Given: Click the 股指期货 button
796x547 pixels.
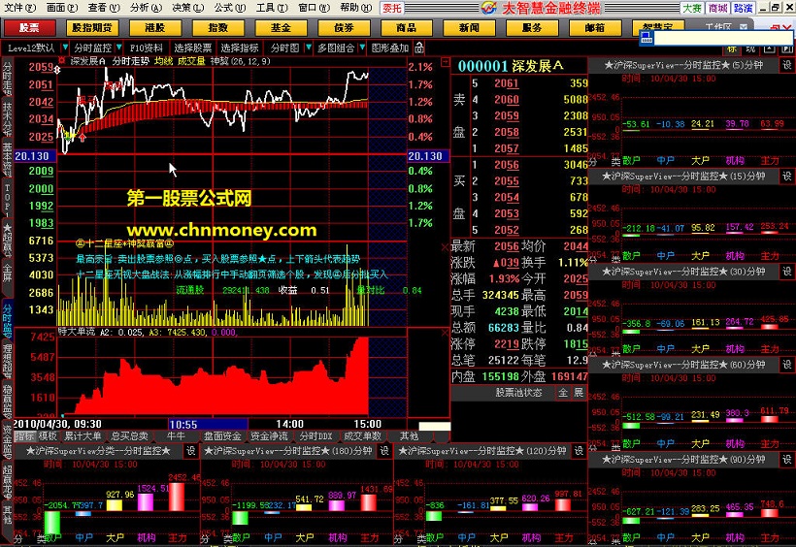Looking at the screenshot, I should [92, 28].
